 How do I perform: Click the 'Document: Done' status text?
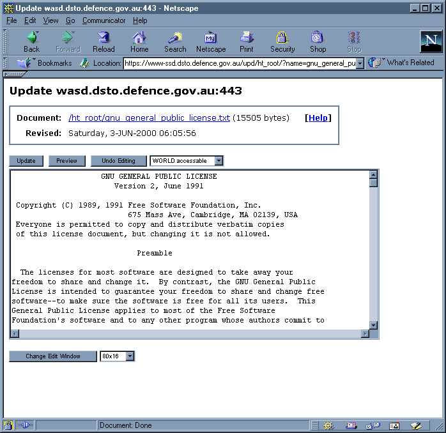[x=125, y=425]
